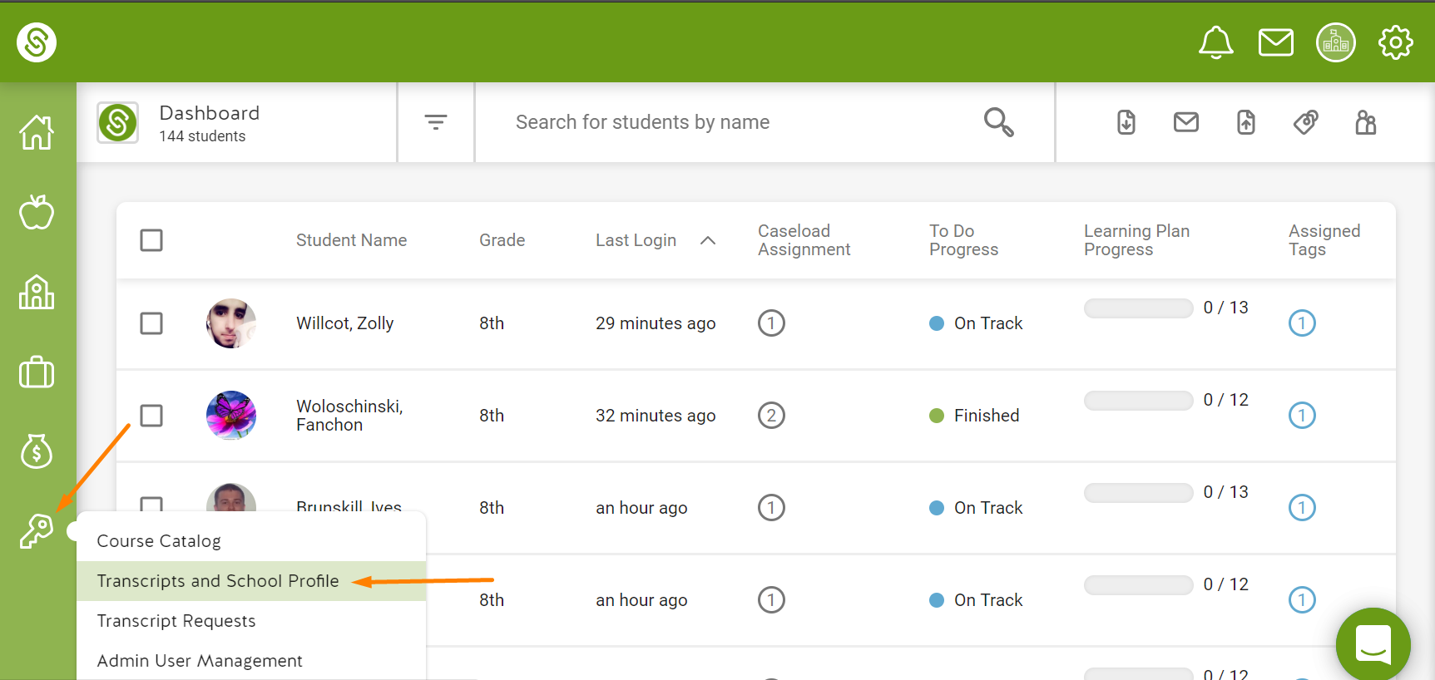
Task: Click the send message toolbar envelope
Action: tap(1185, 122)
